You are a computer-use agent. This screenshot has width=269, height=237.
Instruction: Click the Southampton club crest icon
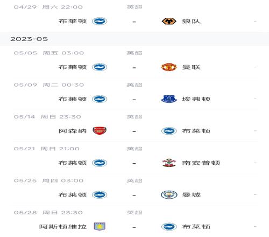point(169,163)
